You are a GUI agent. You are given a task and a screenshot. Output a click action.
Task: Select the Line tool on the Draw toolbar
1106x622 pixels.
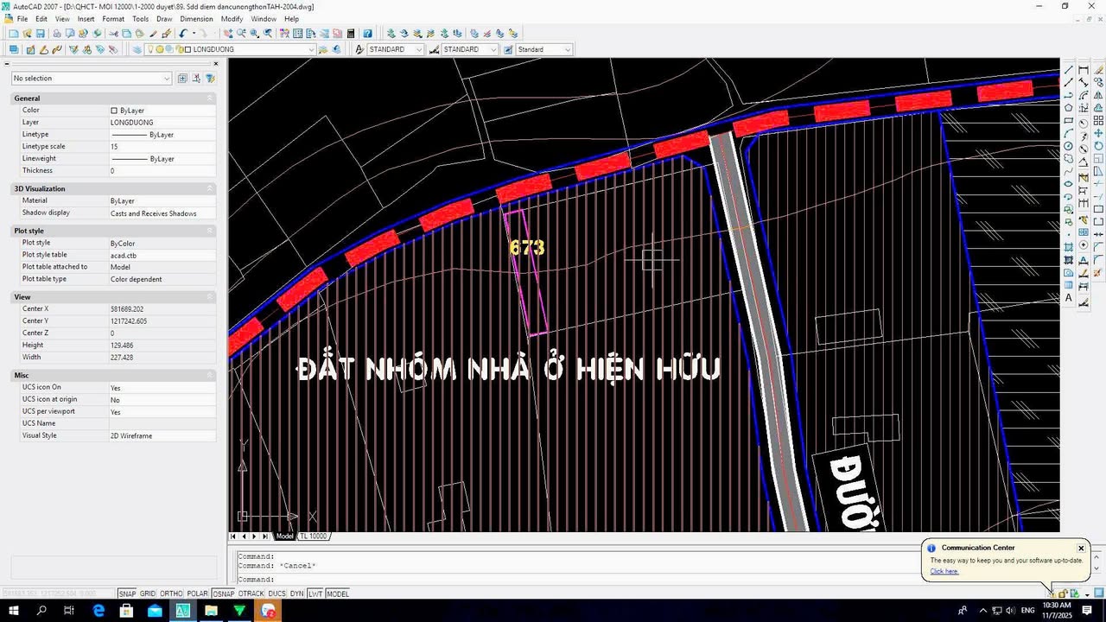[1069, 70]
